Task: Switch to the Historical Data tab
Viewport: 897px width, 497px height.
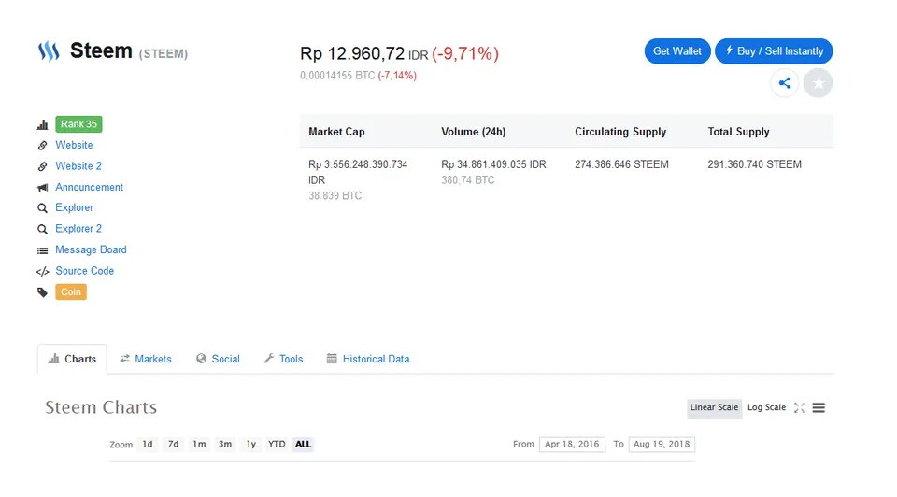Action: point(368,359)
